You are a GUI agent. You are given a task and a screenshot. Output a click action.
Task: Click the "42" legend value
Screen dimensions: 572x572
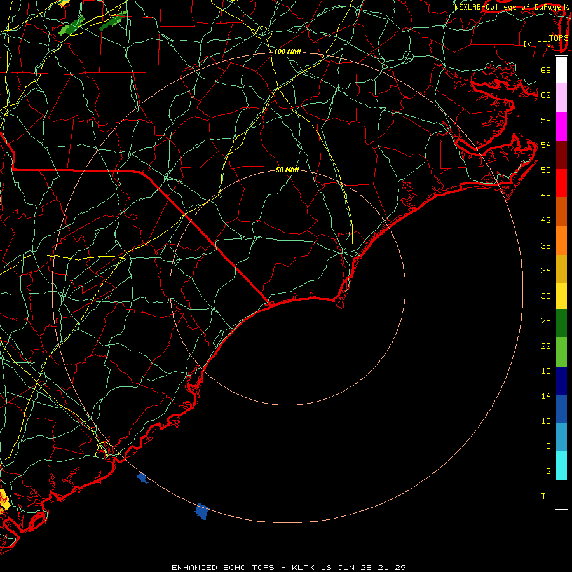(x=546, y=221)
